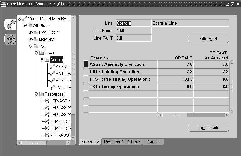Click the table horizontal scrollbar thumb
Image resolution: width=241 pixels, height=156 pixels.
click(175, 115)
